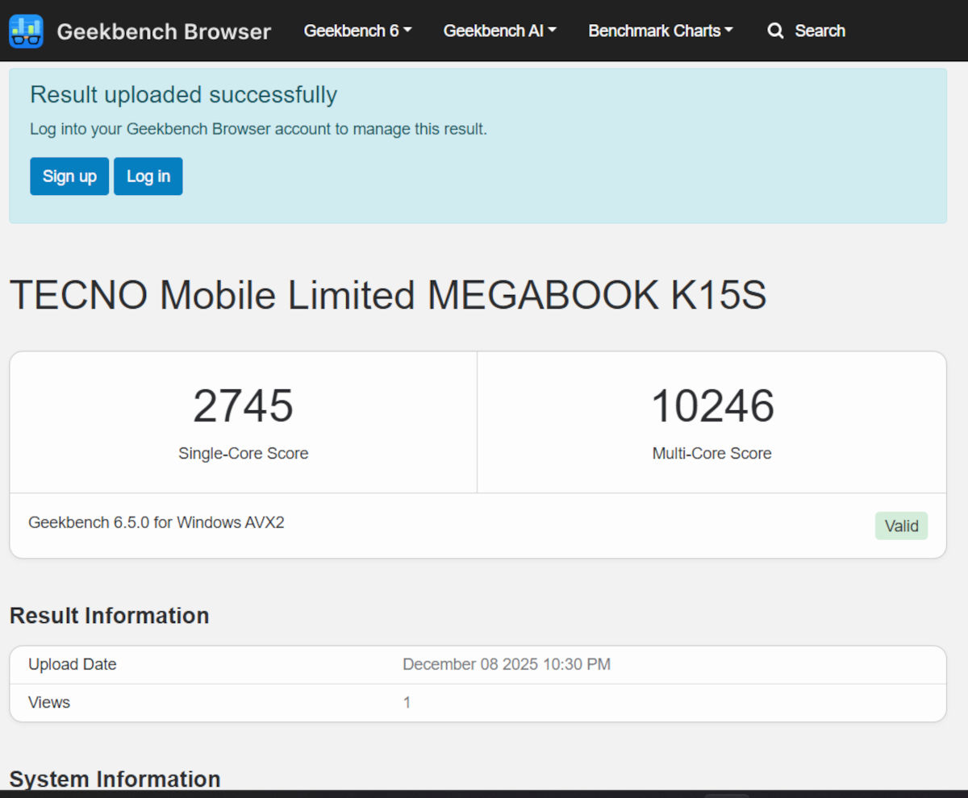Expand the Geekbench 6 dropdown menu
The width and height of the screenshot is (968, 798).
(357, 31)
